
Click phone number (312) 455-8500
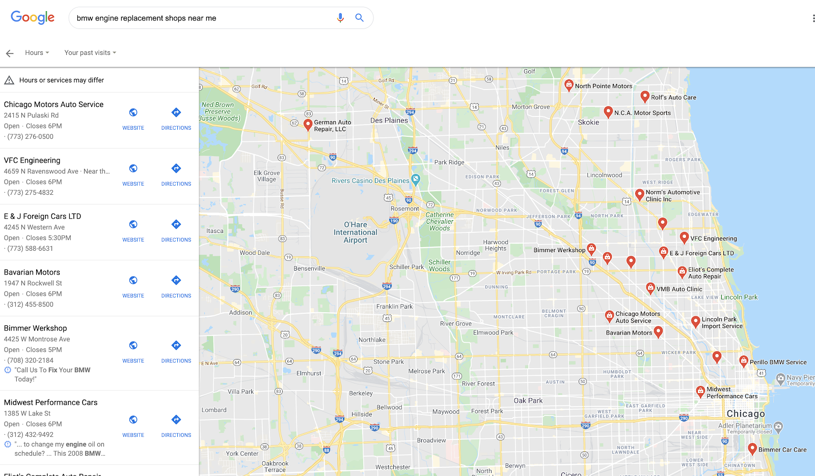30,304
